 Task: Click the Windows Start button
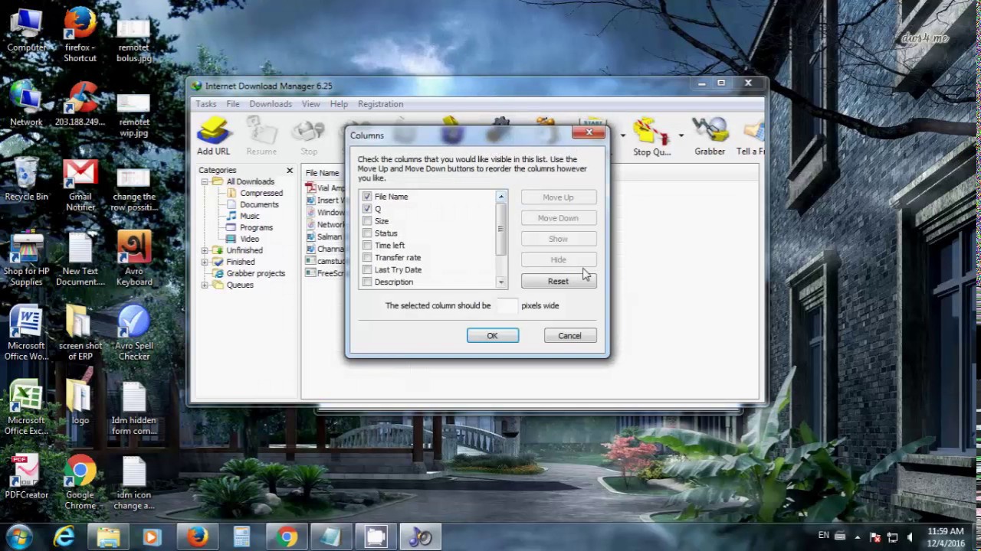tap(18, 537)
